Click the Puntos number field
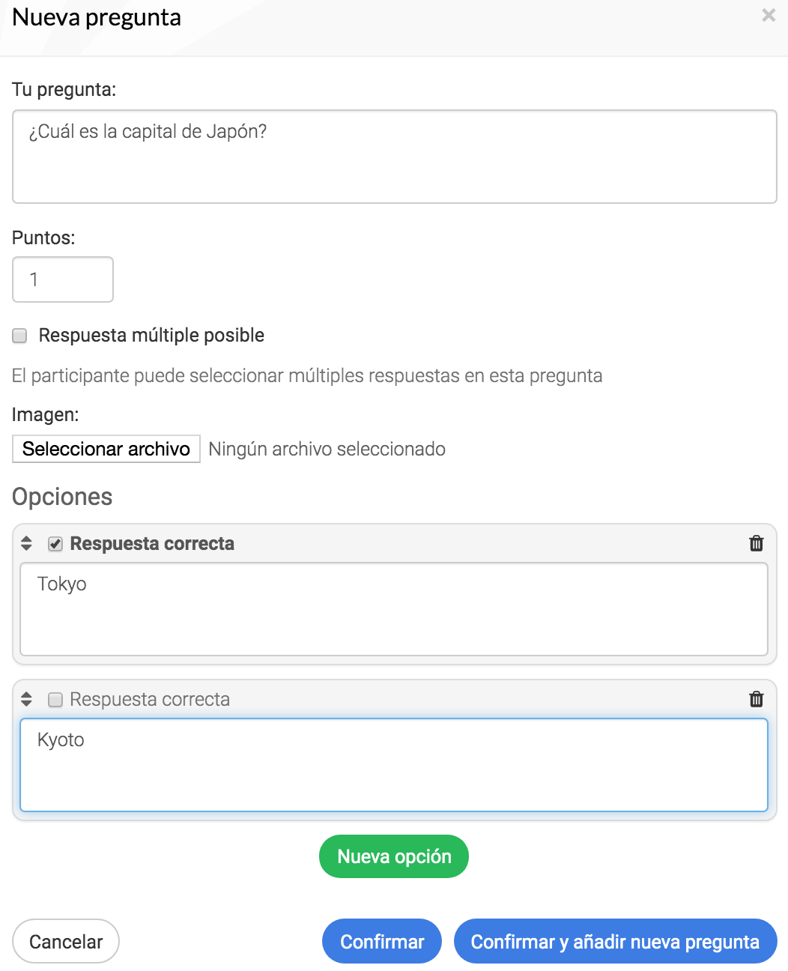788x971 pixels. click(x=63, y=279)
